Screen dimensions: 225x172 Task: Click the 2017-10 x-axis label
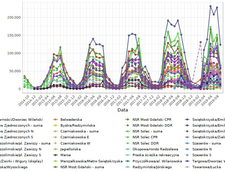click(x=142, y=100)
